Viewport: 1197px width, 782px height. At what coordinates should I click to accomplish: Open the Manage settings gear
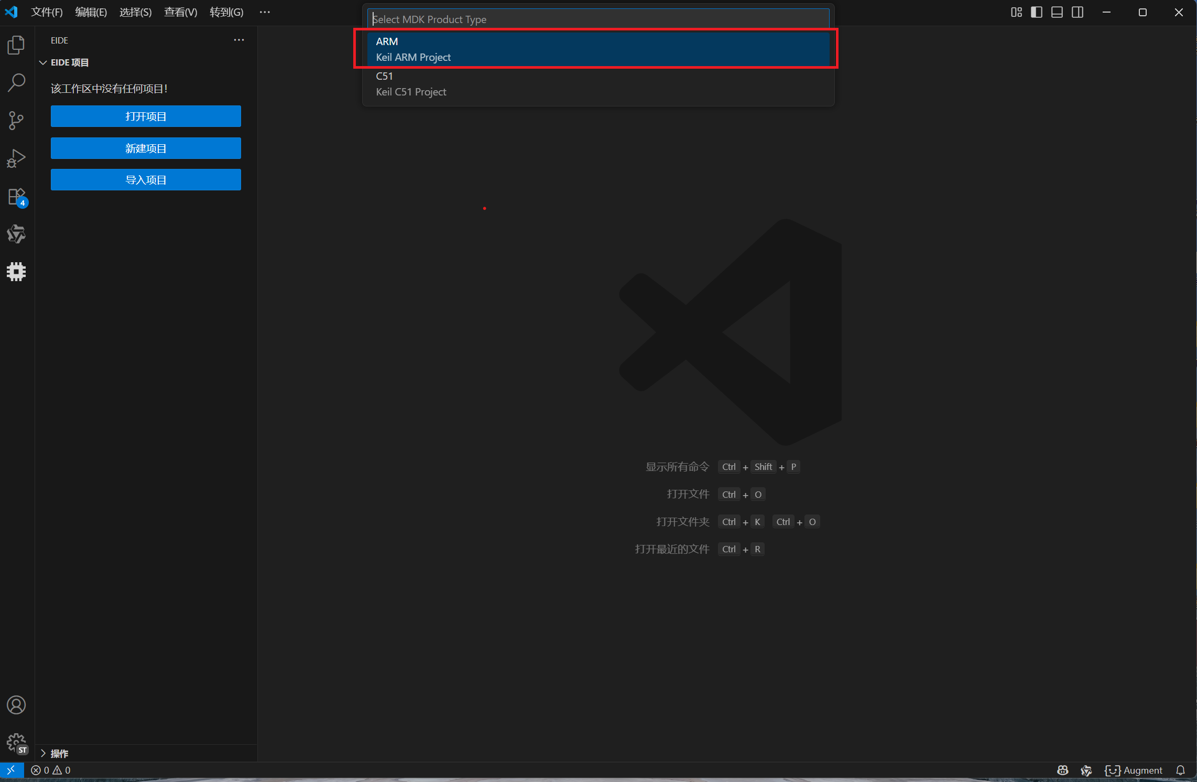pyautogui.click(x=16, y=743)
